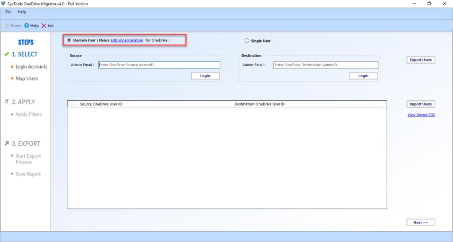Click the Destination Login button
The image size is (453, 242).
(x=364, y=76)
